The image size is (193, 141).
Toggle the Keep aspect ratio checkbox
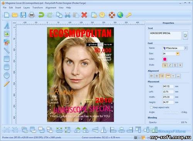tap(151, 107)
